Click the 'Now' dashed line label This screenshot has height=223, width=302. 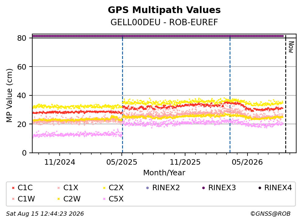[x=291, y=47]
